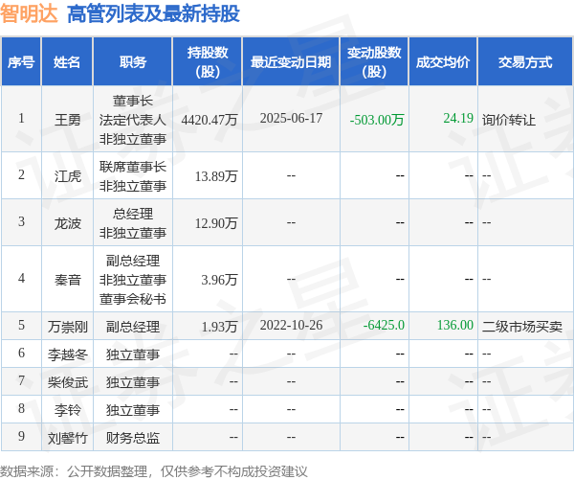This screenshot has width=574, height=480.
Task: Select the 最近变动日期 column header
Action: click(x=291, y=62)
